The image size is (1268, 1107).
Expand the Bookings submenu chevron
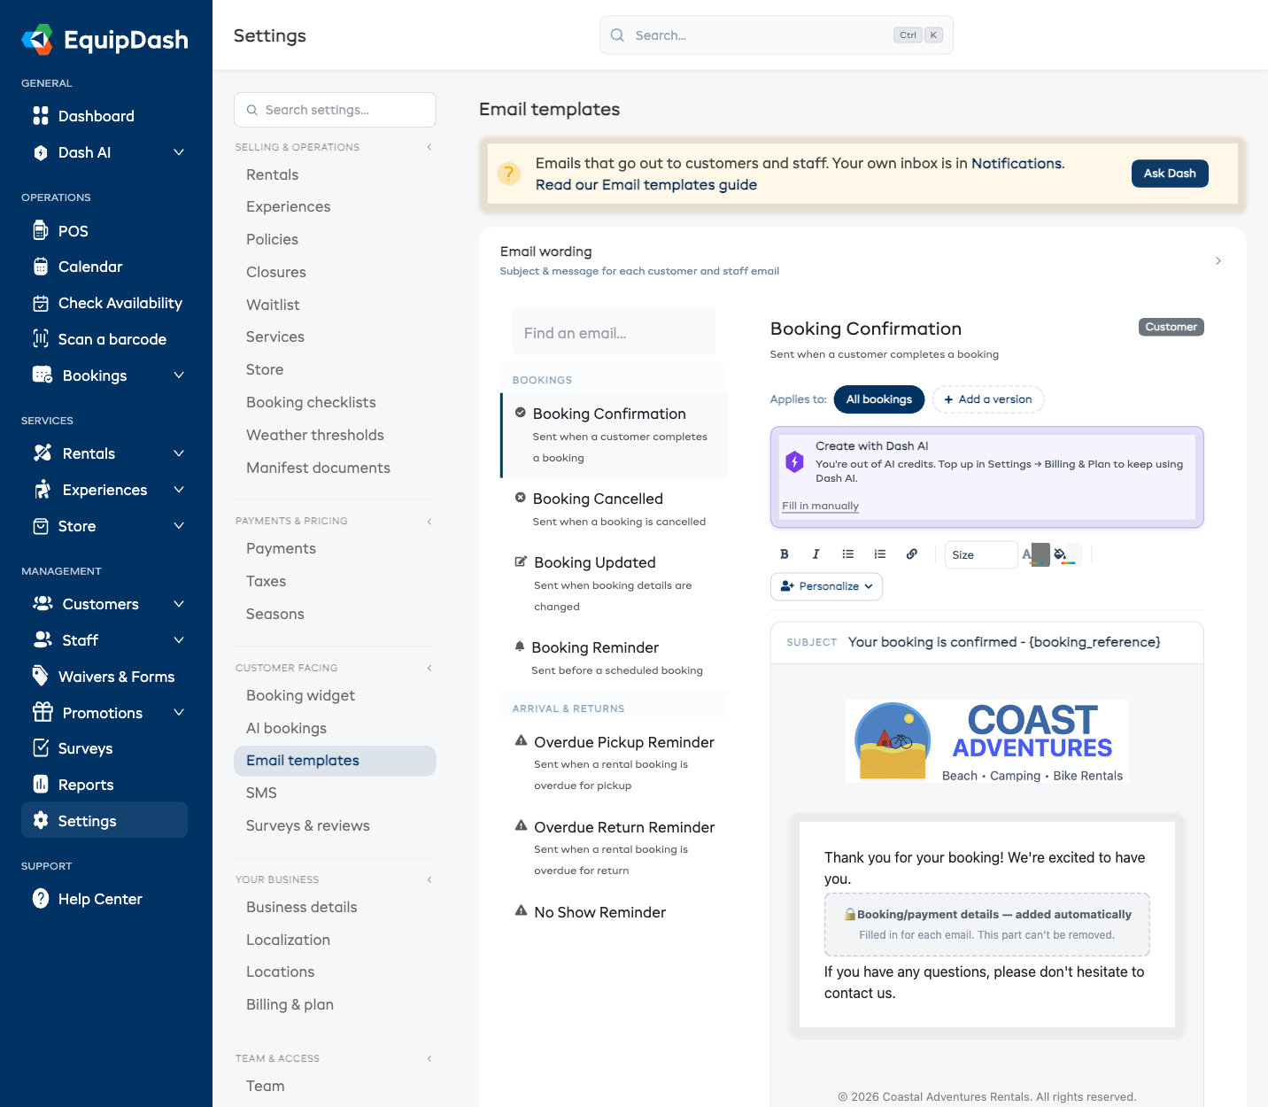(179, 375)
